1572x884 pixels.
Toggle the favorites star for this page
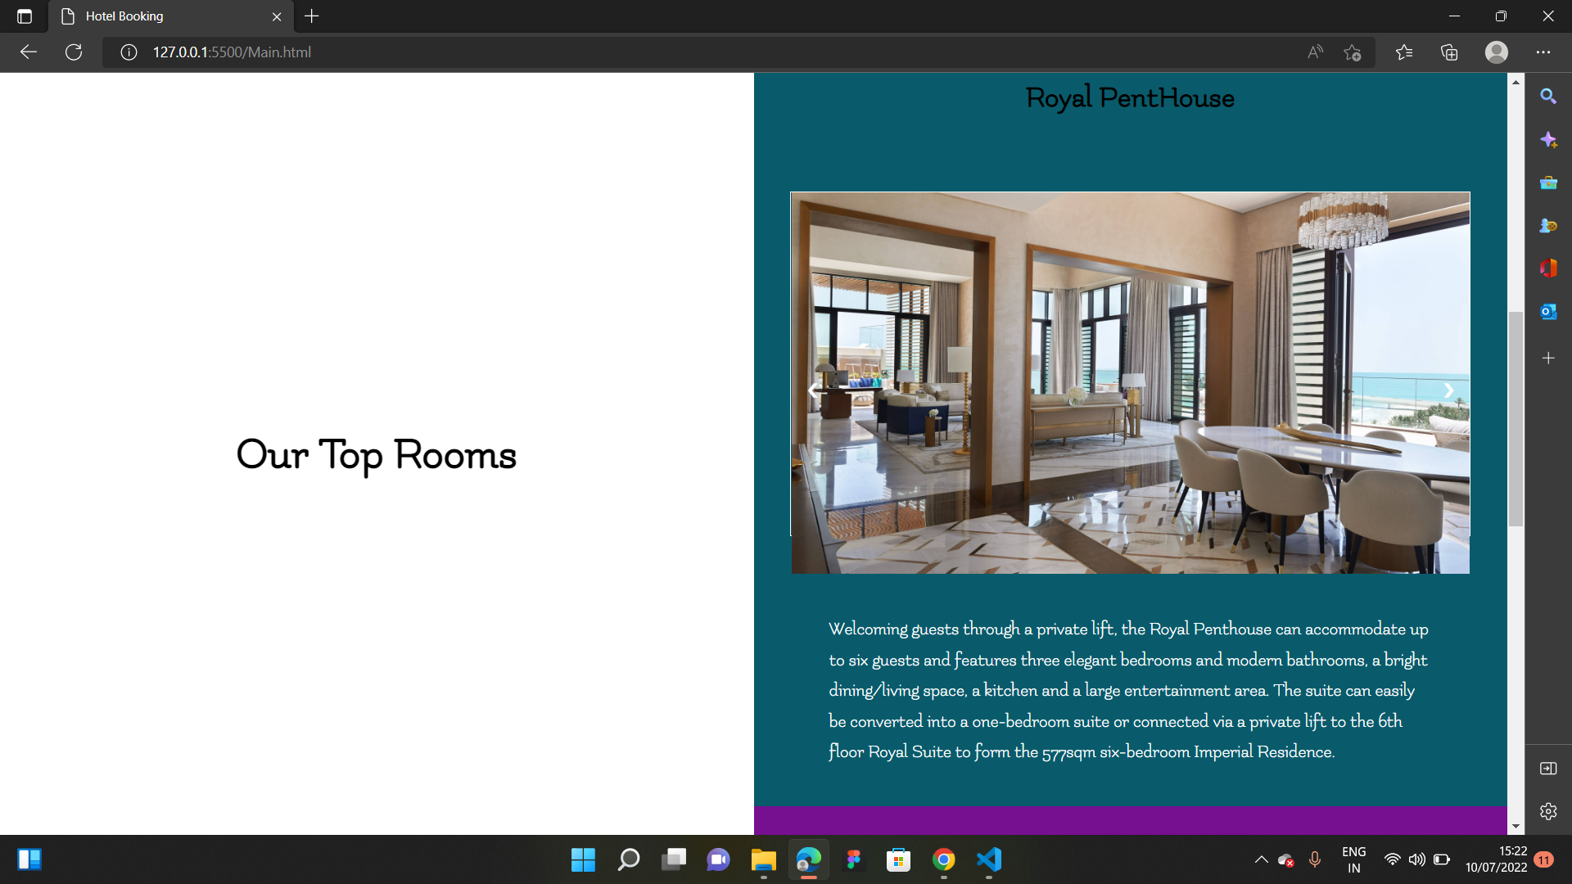click(x=1353, y=52)
